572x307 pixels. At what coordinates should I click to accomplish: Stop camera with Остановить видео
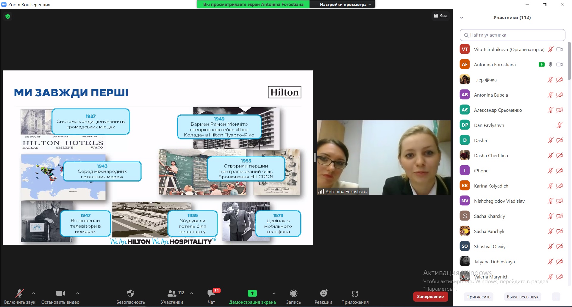click(x=60, y=297)
